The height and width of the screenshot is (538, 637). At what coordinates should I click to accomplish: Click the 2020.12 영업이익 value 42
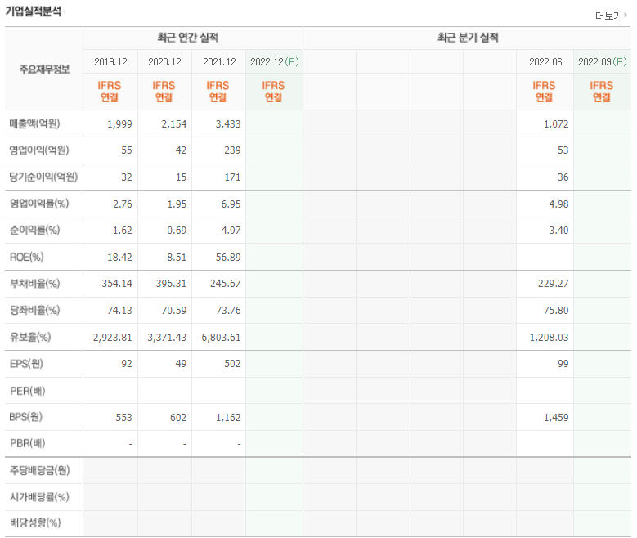[x=181, y=150]
